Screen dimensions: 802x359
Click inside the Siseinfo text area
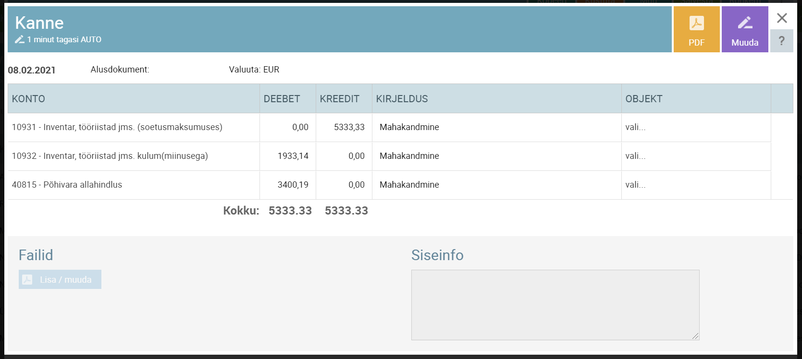click(x=555, y=305)
